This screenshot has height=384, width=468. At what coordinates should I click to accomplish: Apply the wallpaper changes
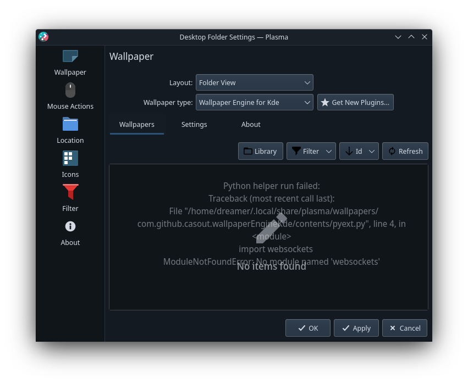click(x=356, y=328)
